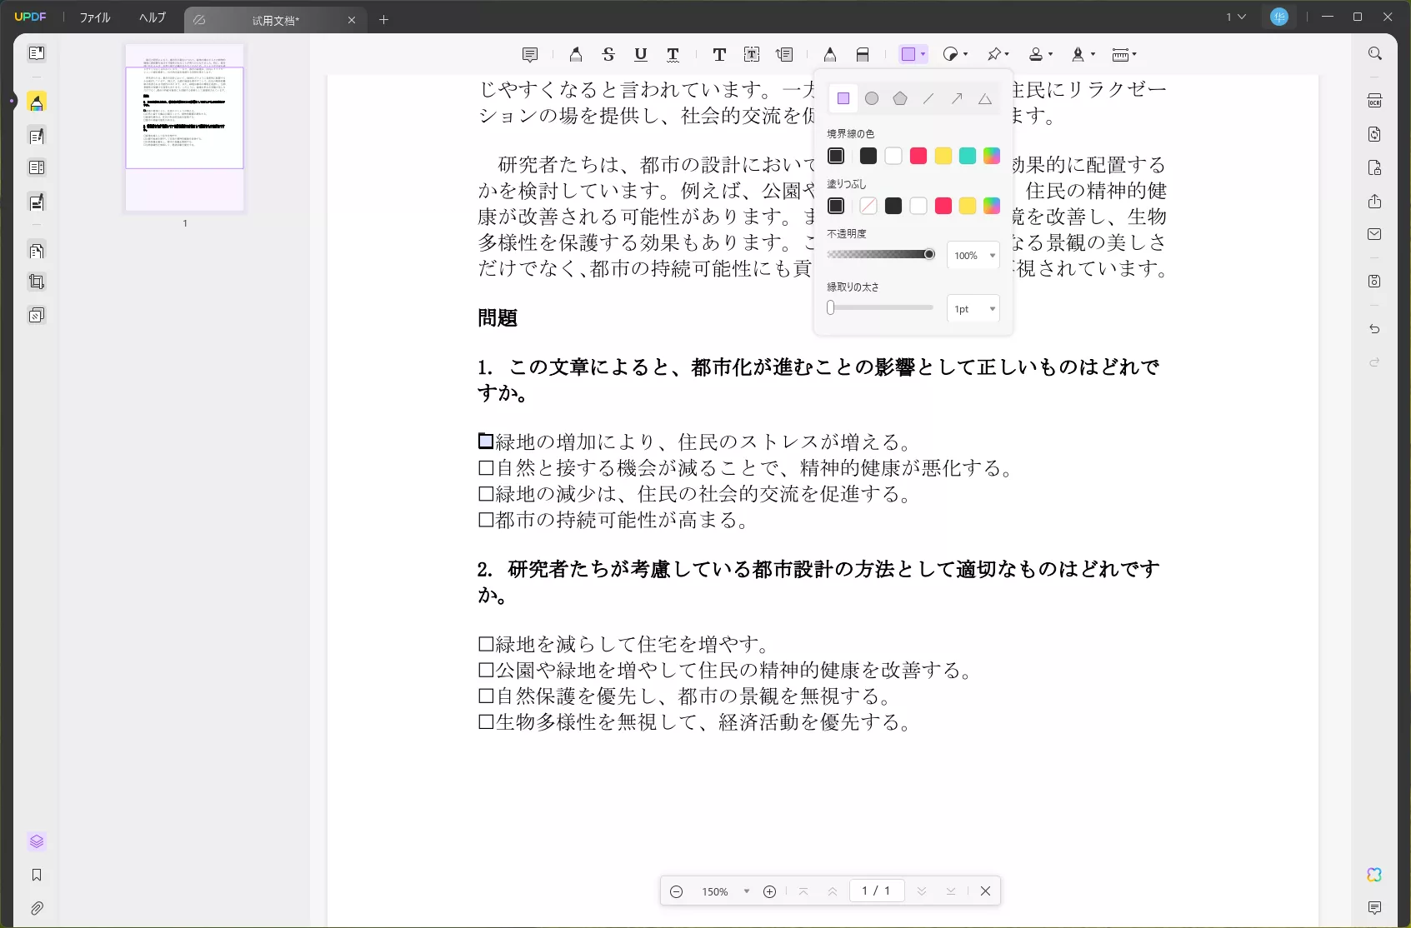1411x928 pixels.
Task: Open the window count dropdown
Action: [x=1236, y=17]
